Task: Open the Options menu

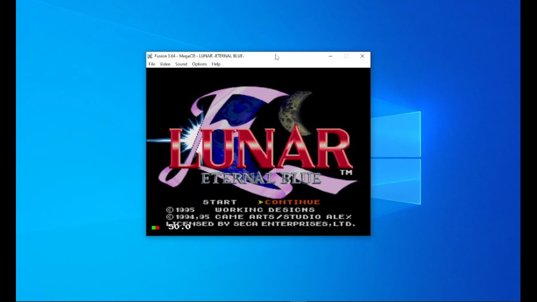Action: [x=199, y=64]
